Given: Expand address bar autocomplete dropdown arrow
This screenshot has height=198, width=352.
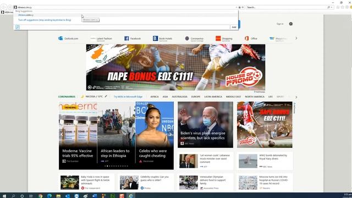Looking at the screenshot, I should tap(237, 7).
